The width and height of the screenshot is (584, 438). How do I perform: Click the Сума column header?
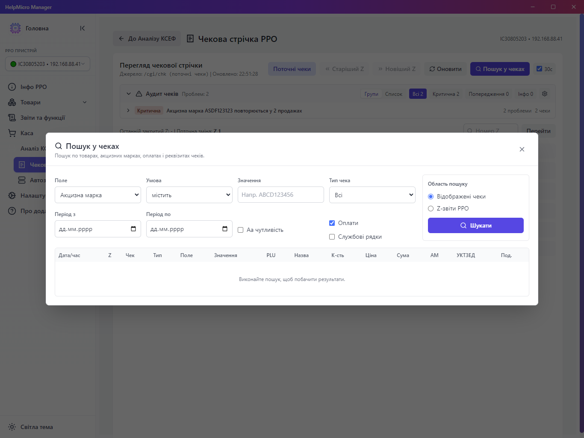[403, 255]
